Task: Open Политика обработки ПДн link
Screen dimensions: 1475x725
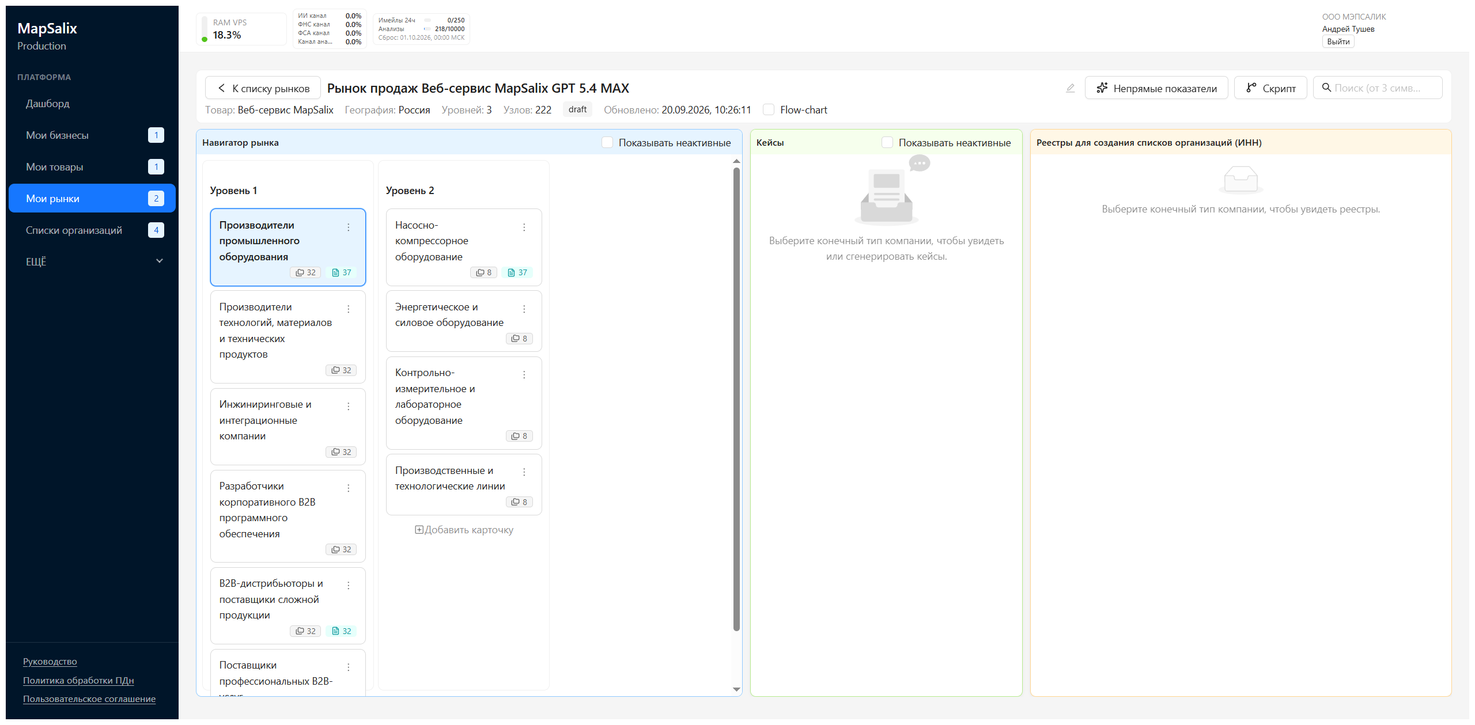Action: (78, 680)
